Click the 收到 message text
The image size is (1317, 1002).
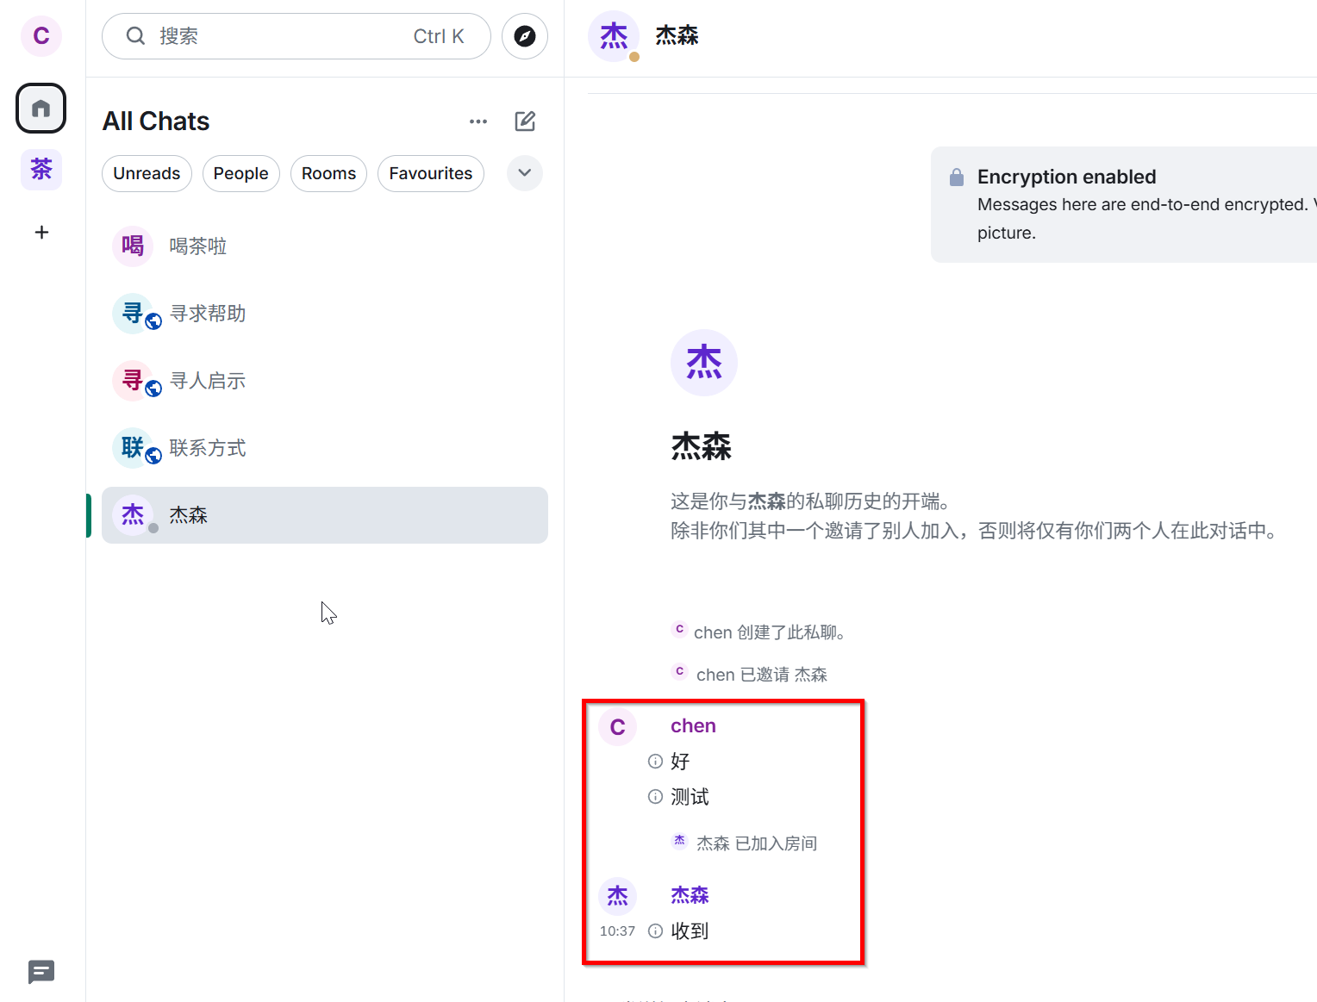coord(690,931)
